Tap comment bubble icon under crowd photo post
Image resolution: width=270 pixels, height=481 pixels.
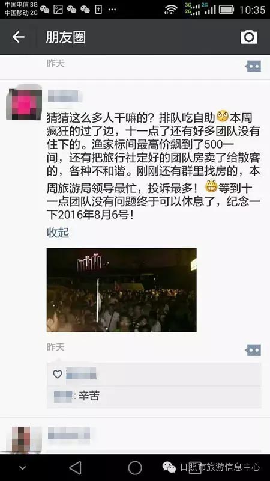click(253, 350)
